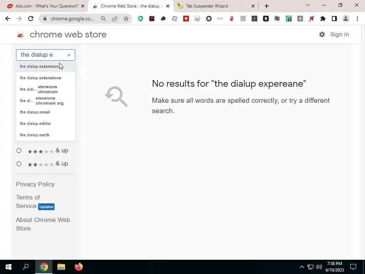
Task: Pick the suggestion ending with 'xtensions chromium org'
Action: point(46,101)
